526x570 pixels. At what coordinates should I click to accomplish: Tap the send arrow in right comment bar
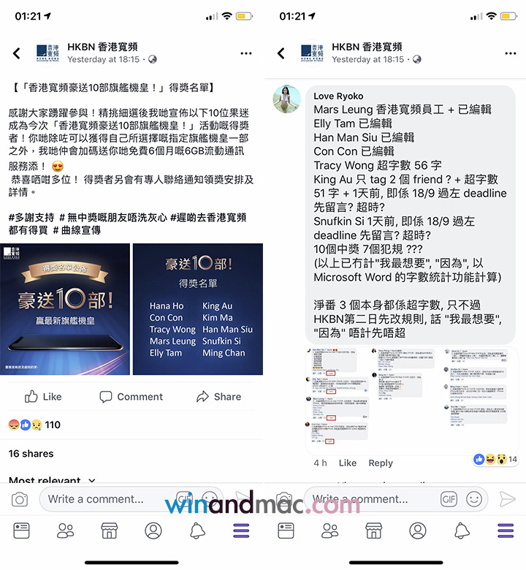[507, 499]
